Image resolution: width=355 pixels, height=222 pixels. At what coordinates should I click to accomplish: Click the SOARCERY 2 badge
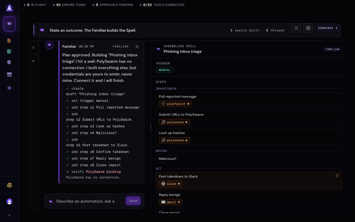[328, 28]
